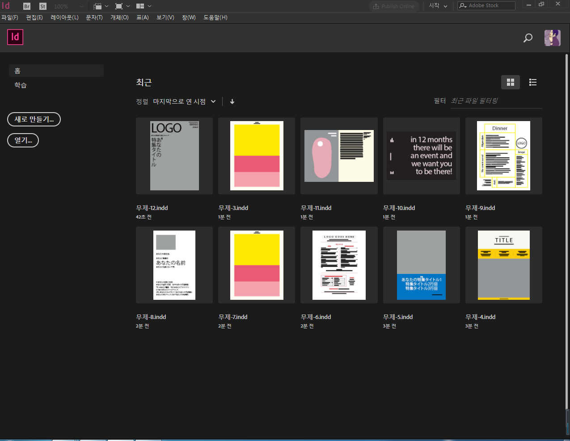The width and height of the screenshot is (570, 441).
Task: Launch Adobe Bridge via the Br icon
Action: pos(26,6)
